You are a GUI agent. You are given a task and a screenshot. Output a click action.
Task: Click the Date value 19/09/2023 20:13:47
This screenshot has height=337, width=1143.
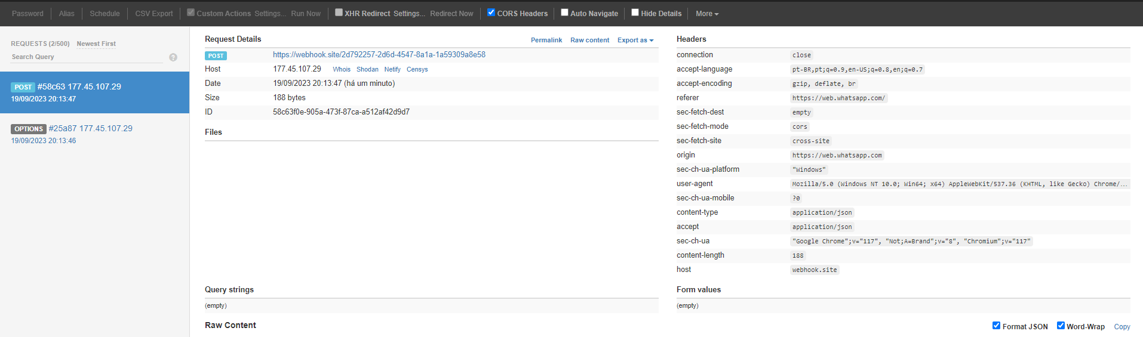[x=334, y=83]
